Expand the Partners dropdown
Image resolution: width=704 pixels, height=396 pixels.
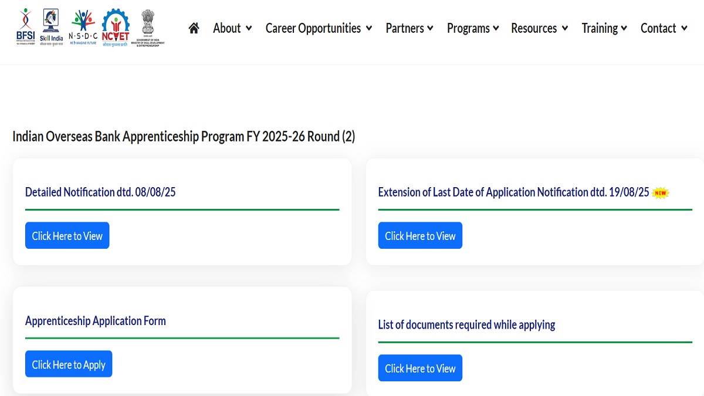pos(409,28)
